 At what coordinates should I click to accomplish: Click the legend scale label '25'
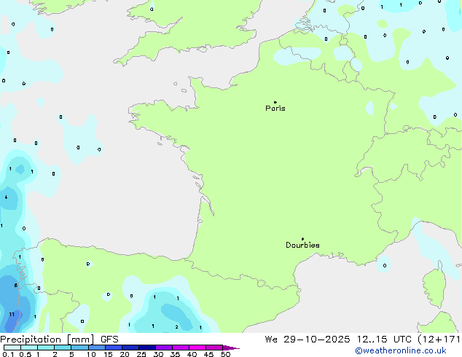pyautogui.click(x=141, y=354)
